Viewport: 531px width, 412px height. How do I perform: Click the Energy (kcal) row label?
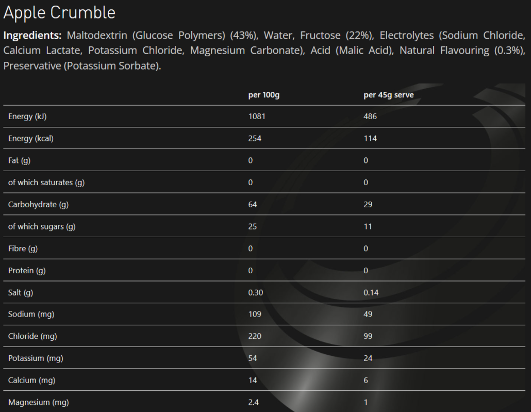pyautogui.click(x=31, y=138)
